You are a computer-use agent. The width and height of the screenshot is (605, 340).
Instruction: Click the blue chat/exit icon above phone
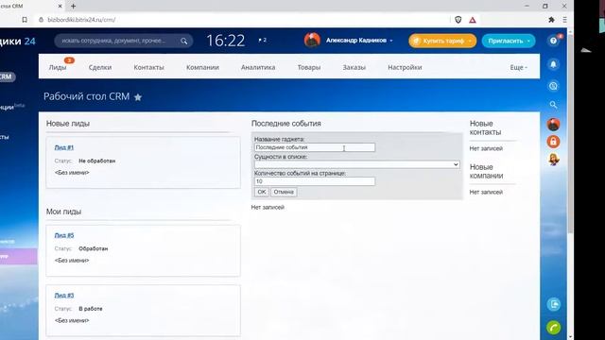point(553,304)
